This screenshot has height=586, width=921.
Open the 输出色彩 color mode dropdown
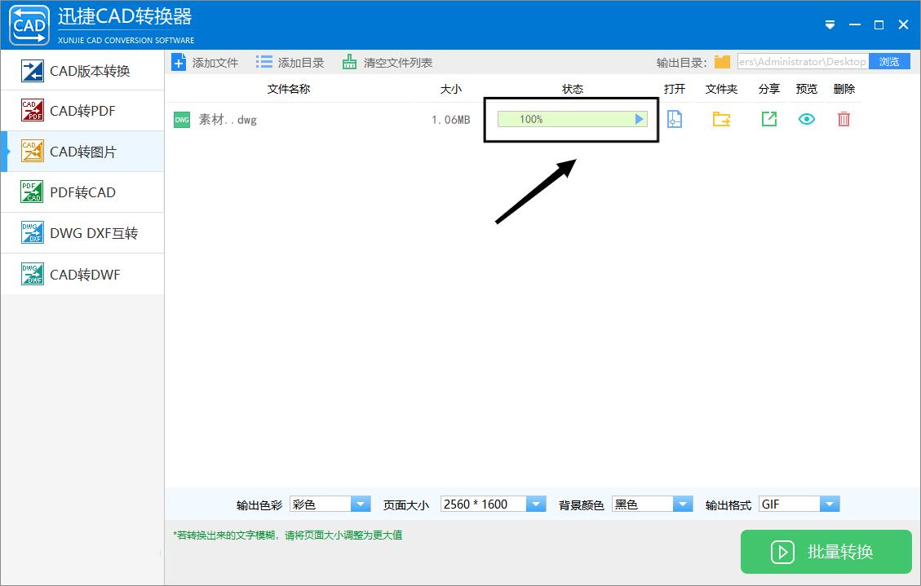(x=361, y=504)
